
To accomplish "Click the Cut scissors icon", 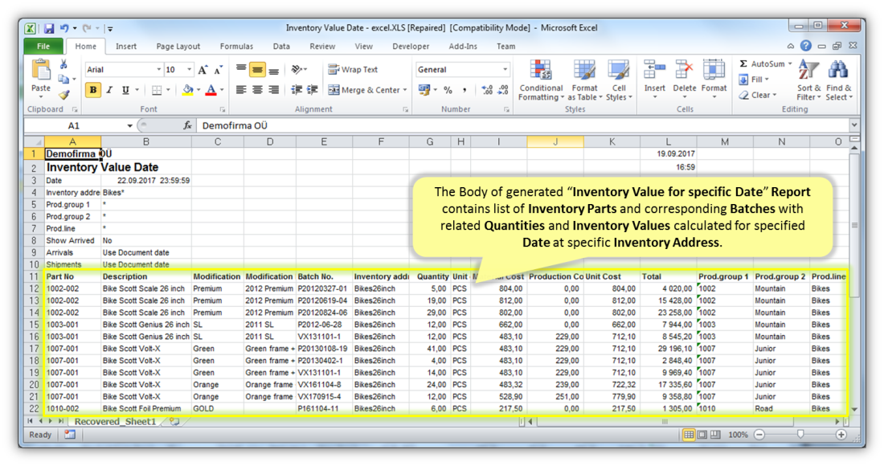I will pos(63,64).
